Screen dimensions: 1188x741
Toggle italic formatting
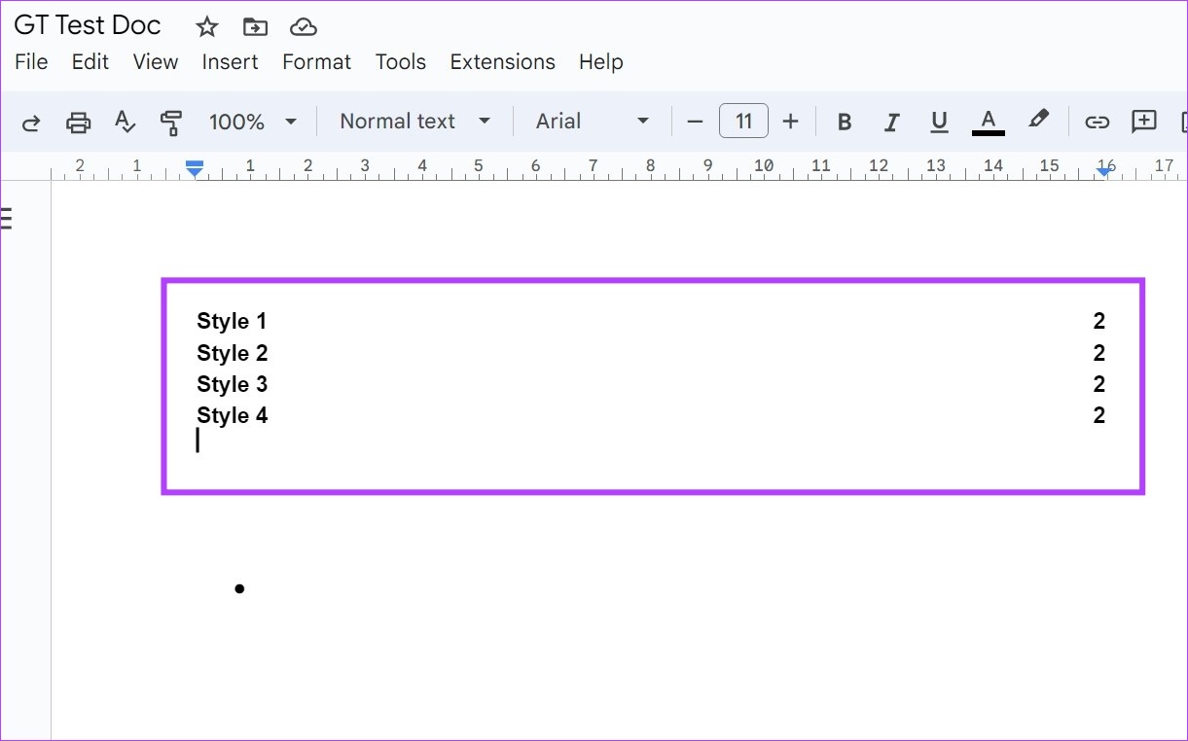point(891,122)
